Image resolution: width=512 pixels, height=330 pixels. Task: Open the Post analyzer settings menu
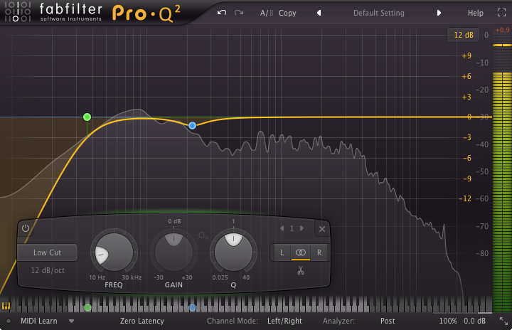[388, 321]
